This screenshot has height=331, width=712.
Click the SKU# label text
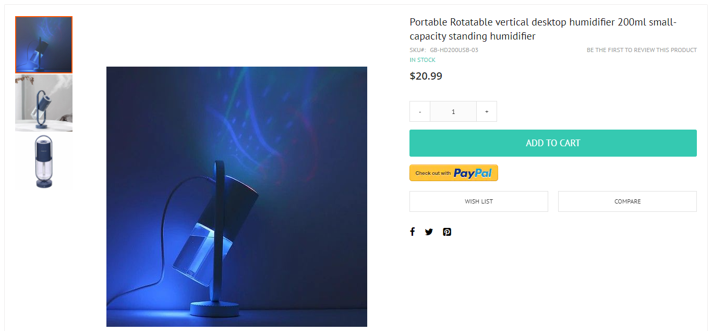418,50
